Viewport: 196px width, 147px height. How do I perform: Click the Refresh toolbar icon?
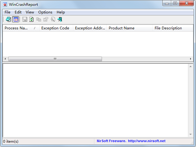coord(31,20)
